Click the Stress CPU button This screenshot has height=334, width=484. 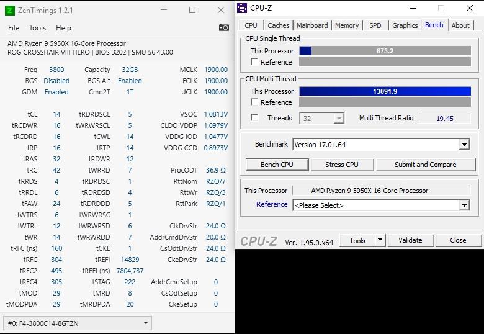pyautogui.click(x=342, y=165)
